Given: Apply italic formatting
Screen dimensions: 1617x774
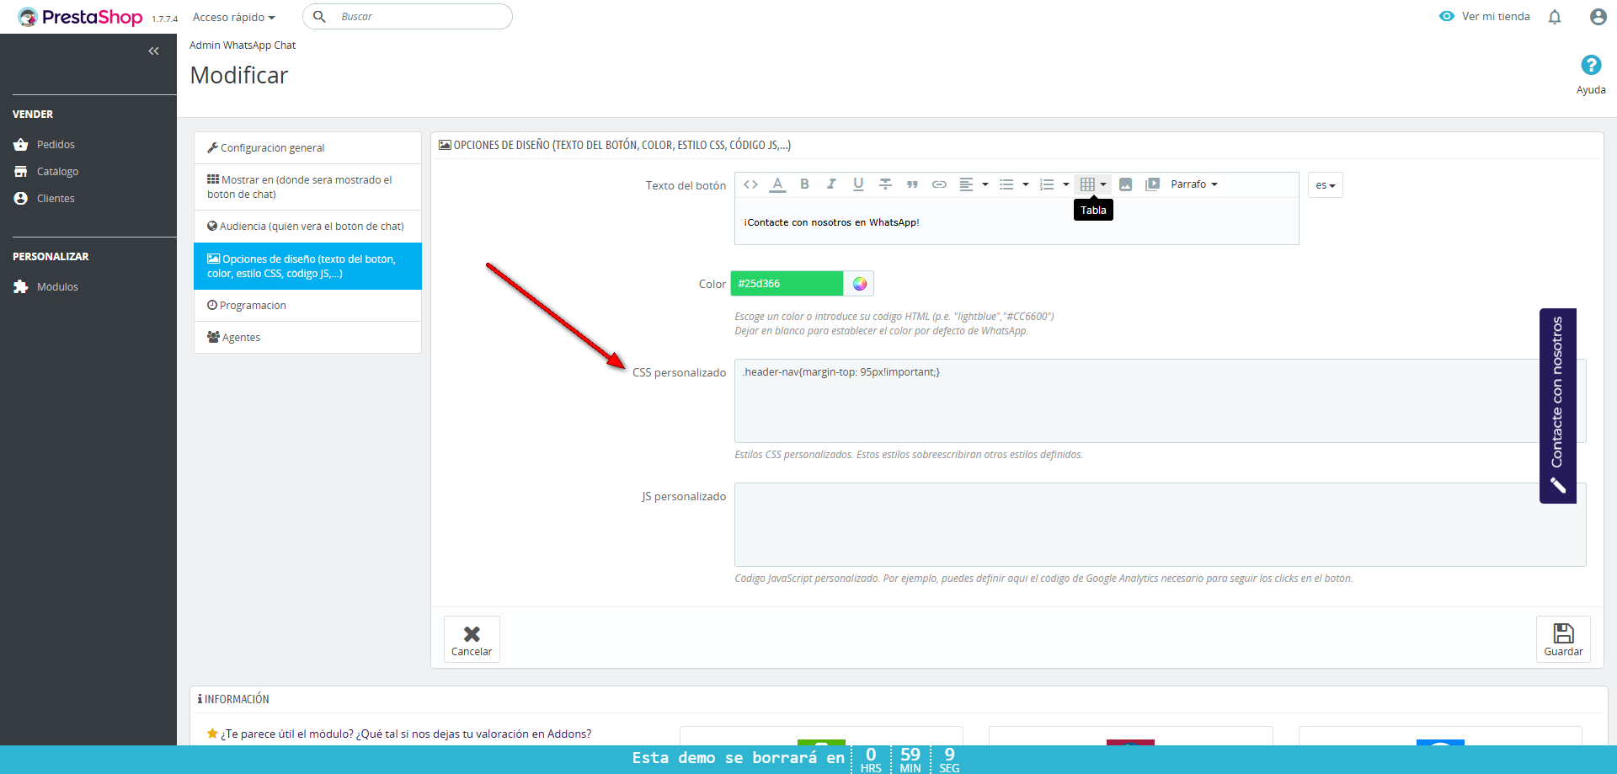Looking at the screenshot, I should 831,184.
